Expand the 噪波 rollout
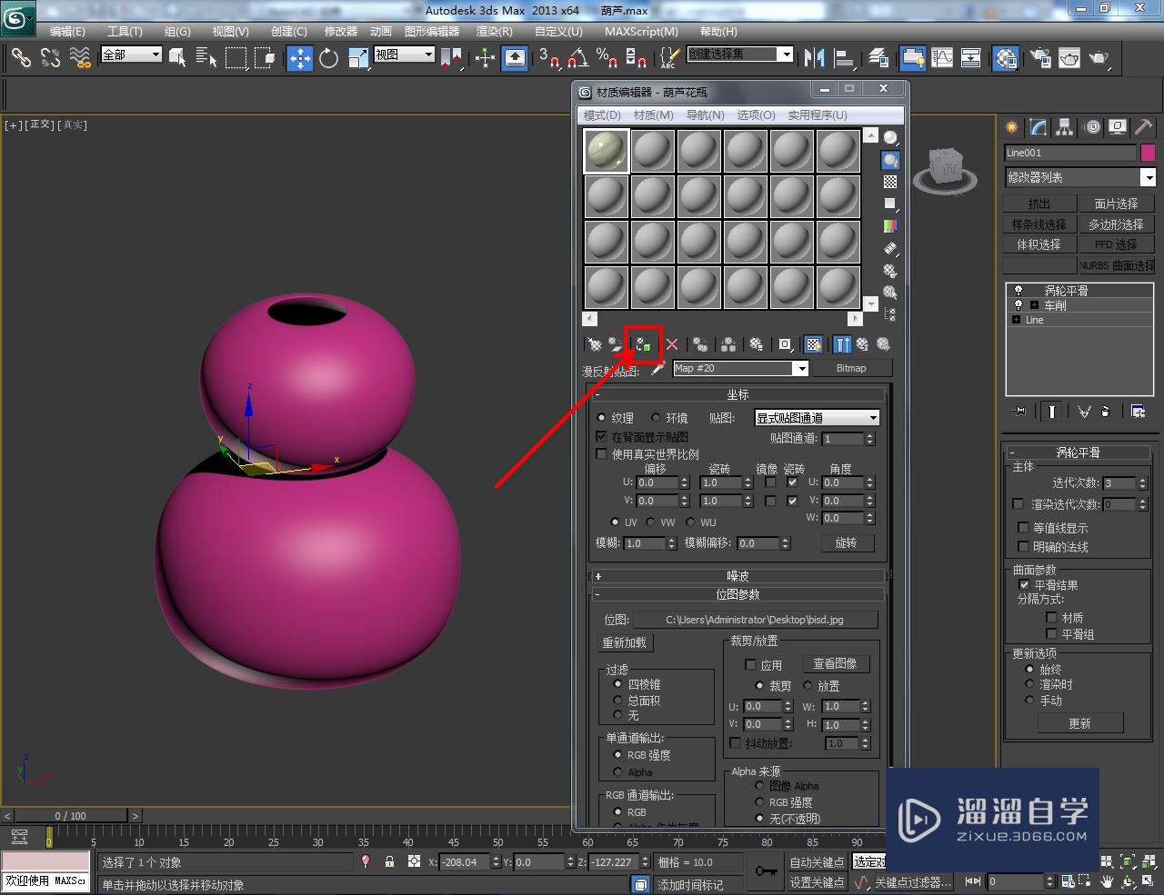Screen dimensions: 1164x895 (737, 576)
